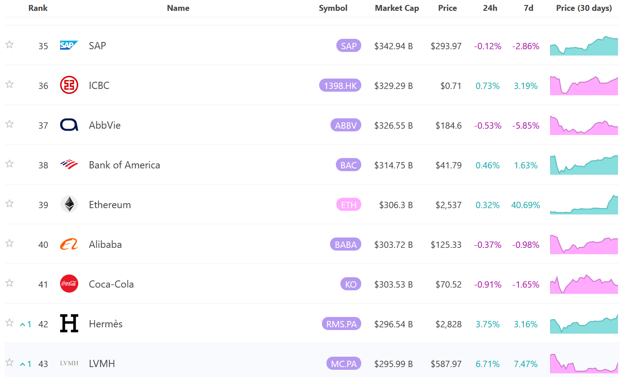
Task: Click Ethereum market cap $306.3 B
Action: pyautogui.click(x=396, y=205)
